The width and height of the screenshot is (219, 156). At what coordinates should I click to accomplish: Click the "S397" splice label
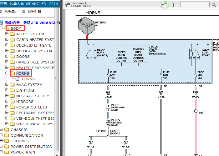coord(202,113)
